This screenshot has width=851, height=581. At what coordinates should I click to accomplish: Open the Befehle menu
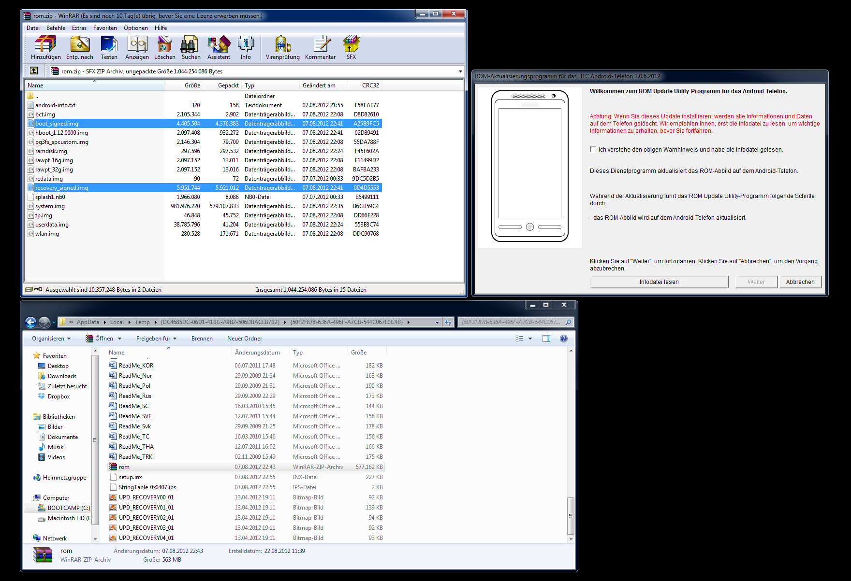pyautogui.click(x=56, y=28)
